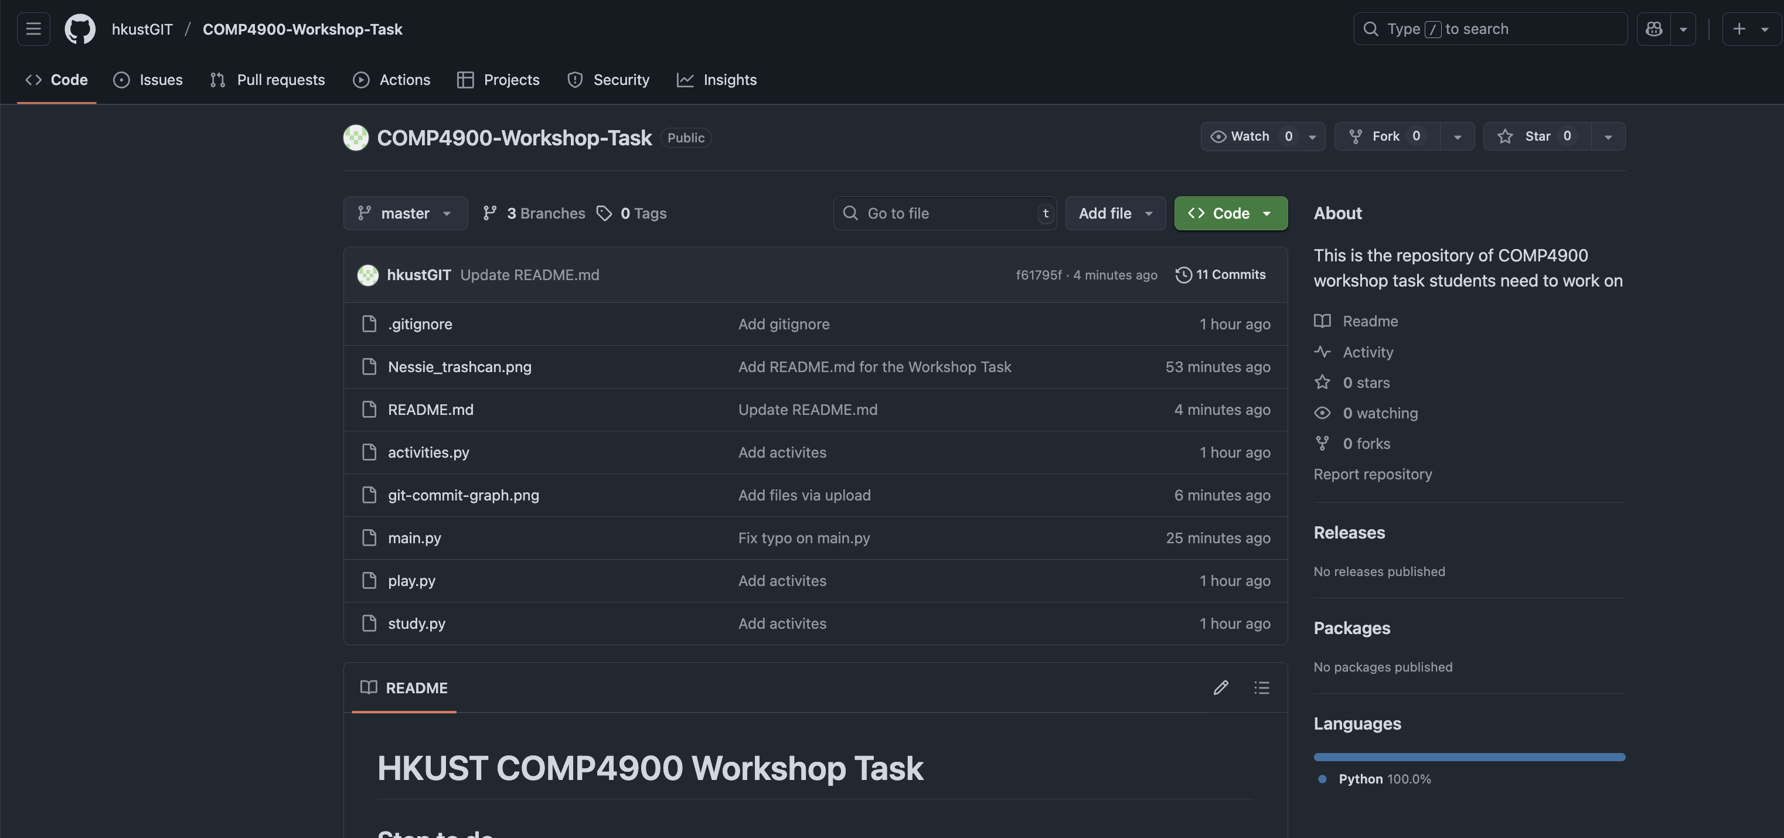The width and height of the screenshot is (1784, 838).
Task: Open the README.md file
Action: (431, 409)
